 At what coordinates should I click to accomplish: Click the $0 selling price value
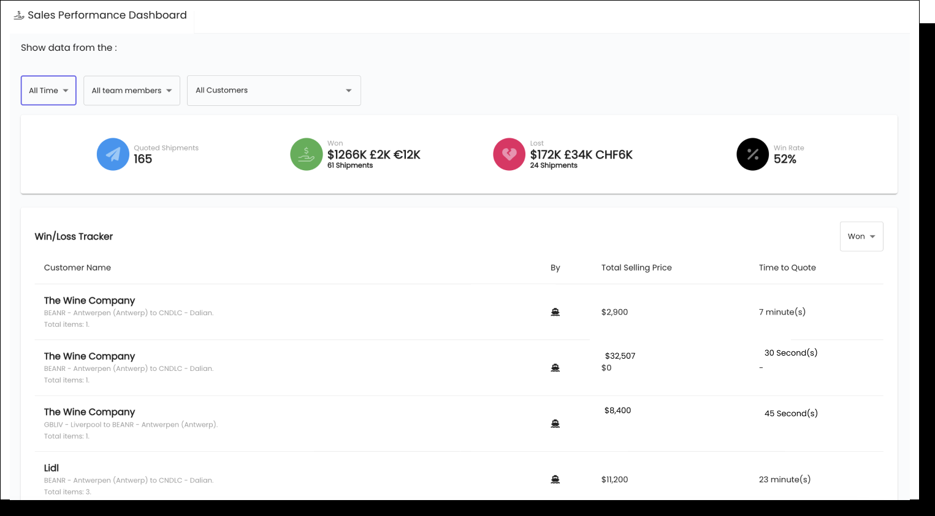[x=606, y=368]
